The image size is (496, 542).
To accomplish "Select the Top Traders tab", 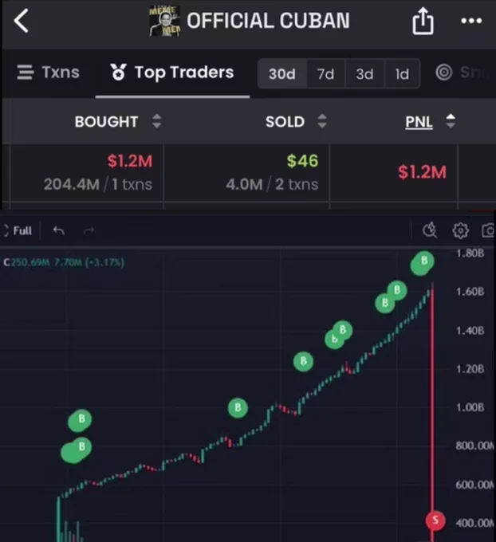I will 172,73.
